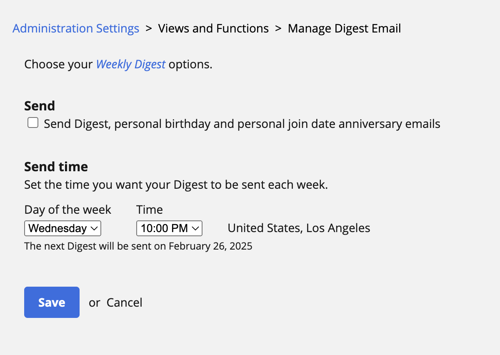Select the Manage Digest Email breadcrumb
500x355 pixels.
tap(344, 29)
